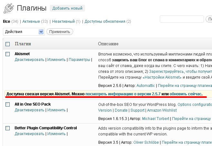Focus the plugin search input field

pos(182,19)
